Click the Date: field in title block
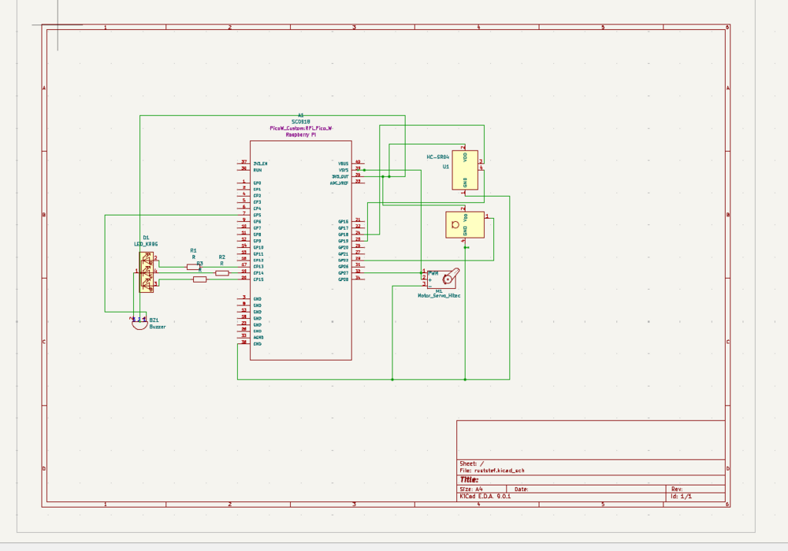Image resolution: width=788 pixels, height=551 pixels. pyautogui.click(x=521, y=489)
